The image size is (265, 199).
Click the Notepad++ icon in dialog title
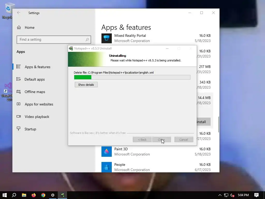[71, 48]
